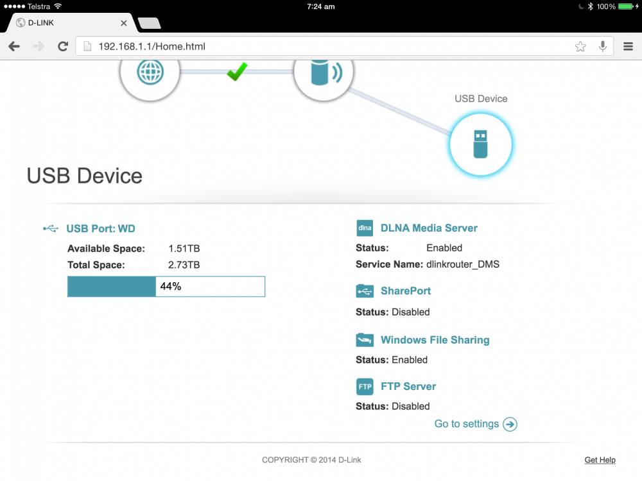Open the Chrome hamburger menu

click(628, 46)
